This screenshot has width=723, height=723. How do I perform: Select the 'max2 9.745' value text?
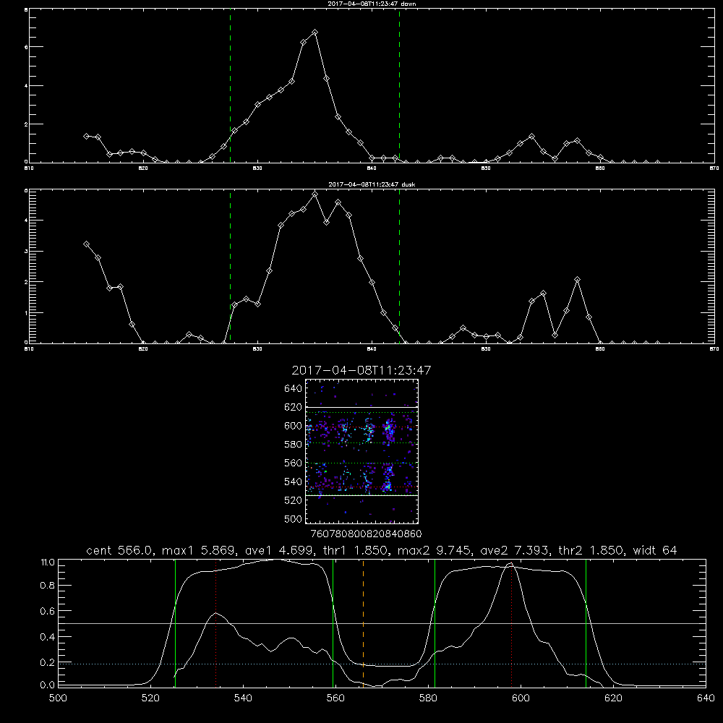click(435, 550)
